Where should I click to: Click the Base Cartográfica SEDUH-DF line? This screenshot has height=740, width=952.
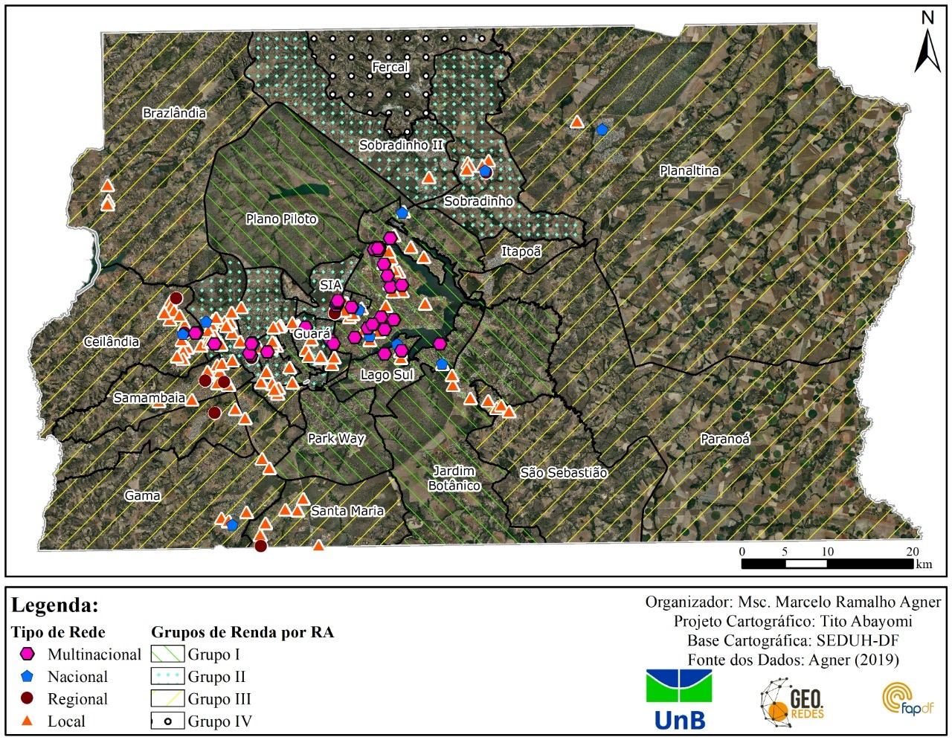793,640
